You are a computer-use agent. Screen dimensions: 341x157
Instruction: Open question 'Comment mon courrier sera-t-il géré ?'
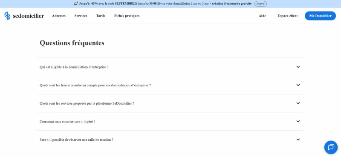click(x=170, y=121)
